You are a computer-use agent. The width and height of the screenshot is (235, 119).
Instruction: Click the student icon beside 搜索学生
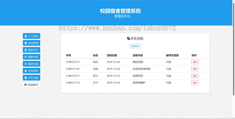point(26,50)
